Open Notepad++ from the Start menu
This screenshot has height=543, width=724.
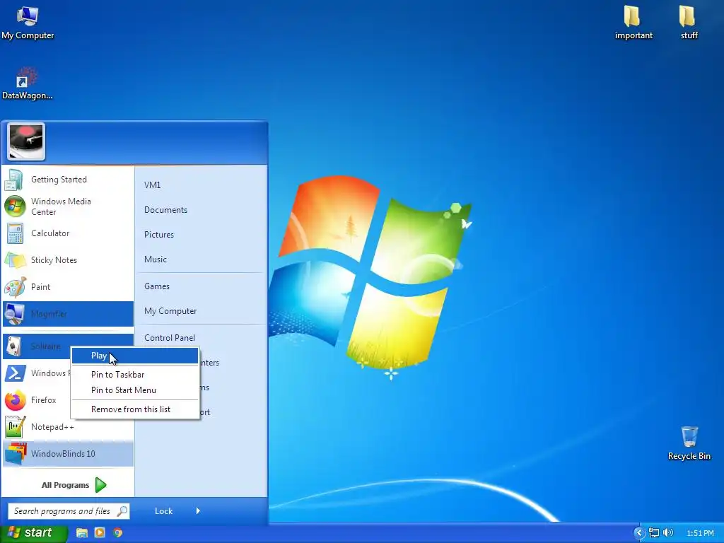(68, 426)
